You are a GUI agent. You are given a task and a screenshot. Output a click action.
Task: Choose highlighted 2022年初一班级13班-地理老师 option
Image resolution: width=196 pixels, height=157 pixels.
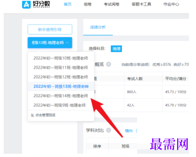point(61,86)
